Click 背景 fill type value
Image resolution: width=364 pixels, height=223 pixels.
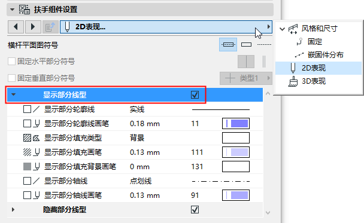[x=137, y=138]
